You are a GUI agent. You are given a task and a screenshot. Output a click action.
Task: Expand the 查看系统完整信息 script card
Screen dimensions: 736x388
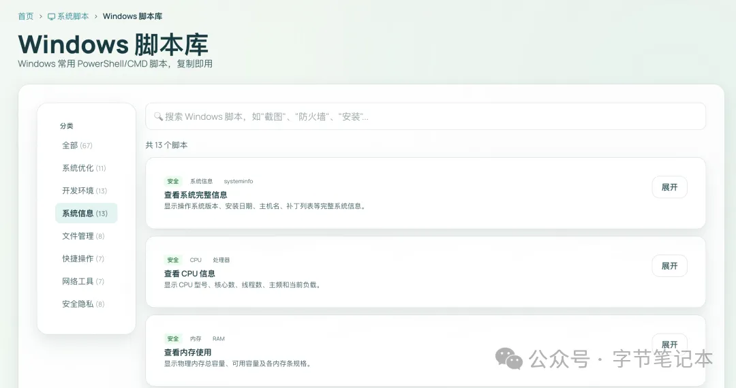[x=669, y=187]
